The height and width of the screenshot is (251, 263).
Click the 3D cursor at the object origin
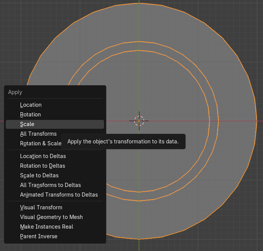pyautogui.click(x=139, y=121)
